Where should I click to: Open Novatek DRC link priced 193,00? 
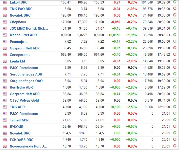point(20,15)
